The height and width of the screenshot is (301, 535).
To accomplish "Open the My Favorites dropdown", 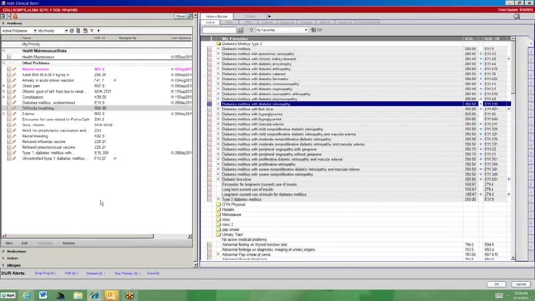I will click(306, 30).
